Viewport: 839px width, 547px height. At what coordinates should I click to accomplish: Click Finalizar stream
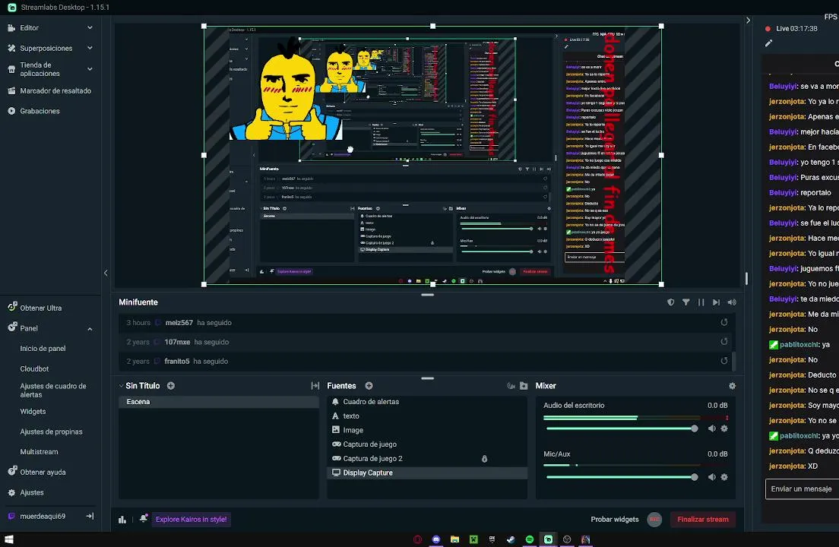702,520
